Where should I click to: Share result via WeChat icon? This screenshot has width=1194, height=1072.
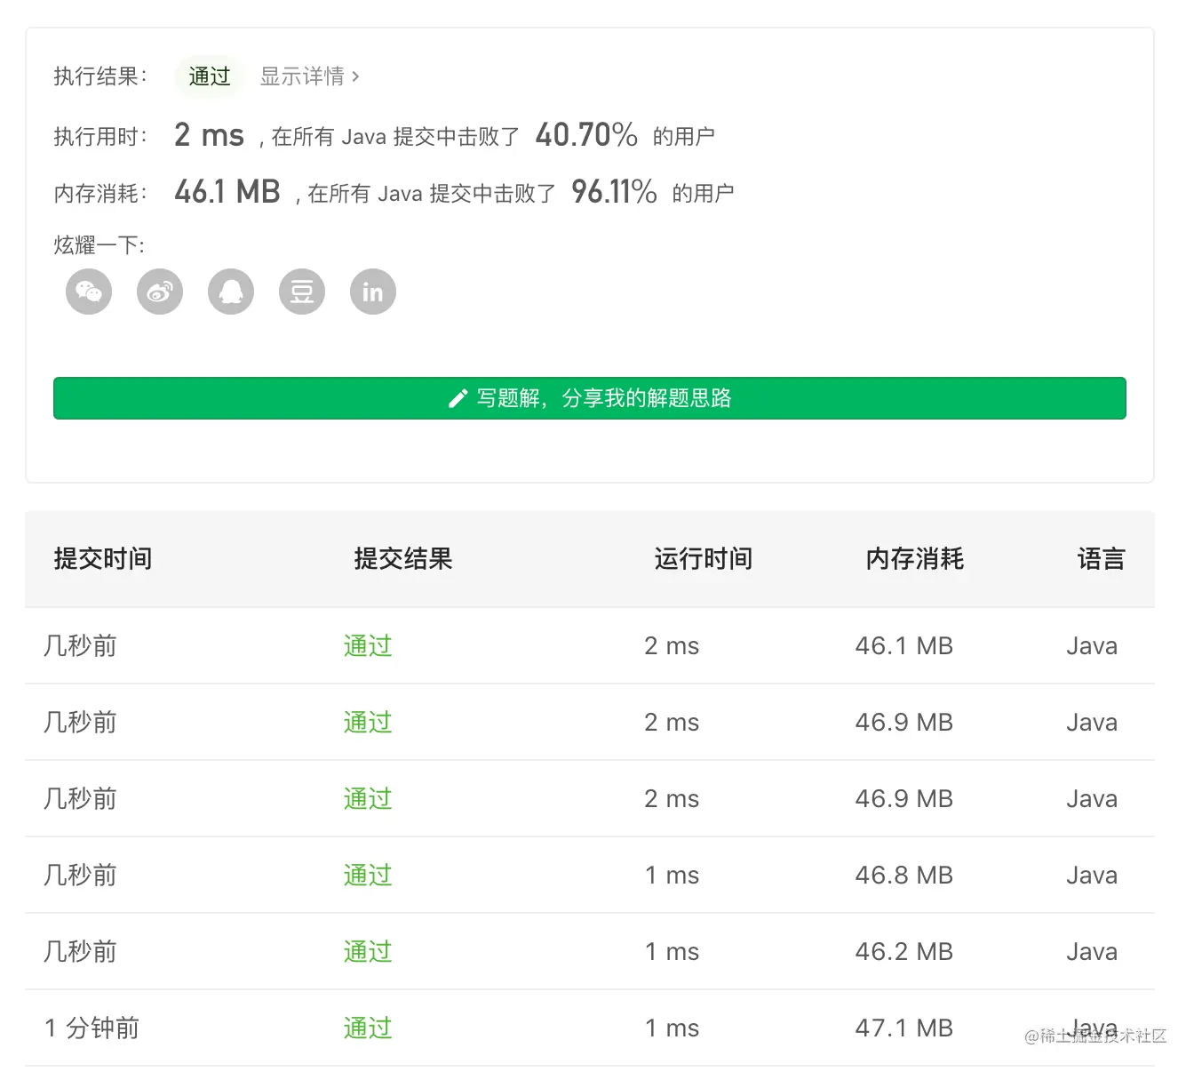click(x=89, y=292)
